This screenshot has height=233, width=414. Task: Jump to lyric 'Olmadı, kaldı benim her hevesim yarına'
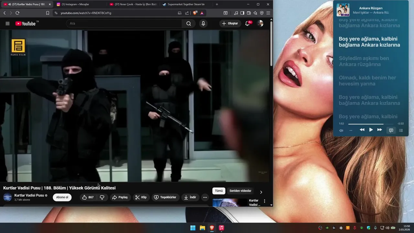367,81
